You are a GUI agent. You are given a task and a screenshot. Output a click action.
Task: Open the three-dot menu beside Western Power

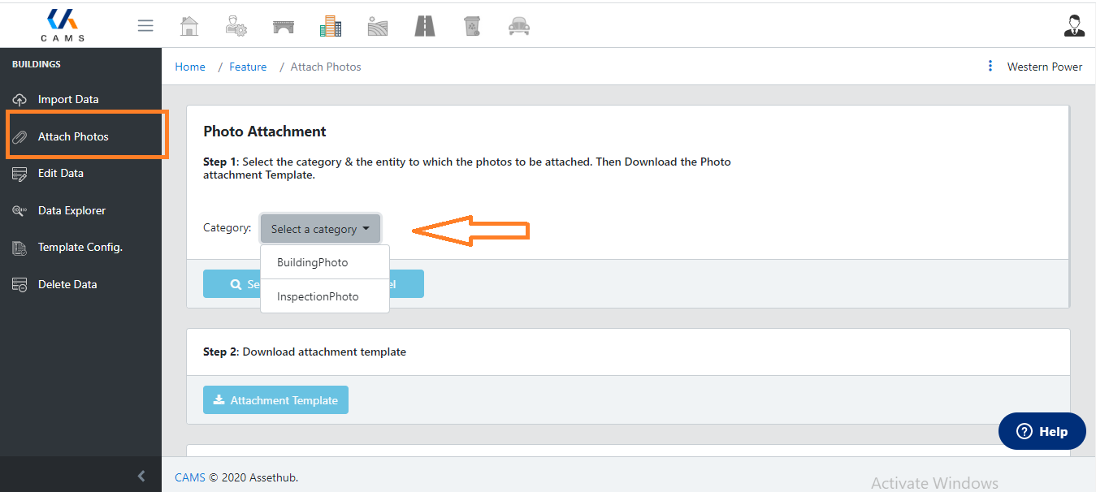pyautogui.click(x=990, y=67)
